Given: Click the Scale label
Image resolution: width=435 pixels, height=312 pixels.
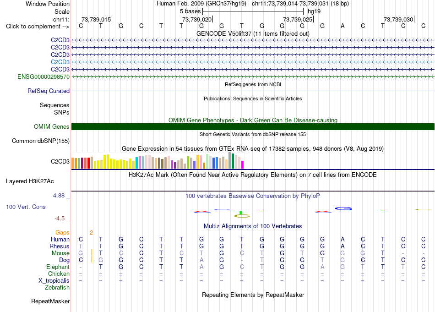Looking at the screenshot, I should (62, 11).
